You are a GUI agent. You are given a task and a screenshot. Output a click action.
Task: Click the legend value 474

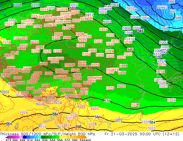8,140
